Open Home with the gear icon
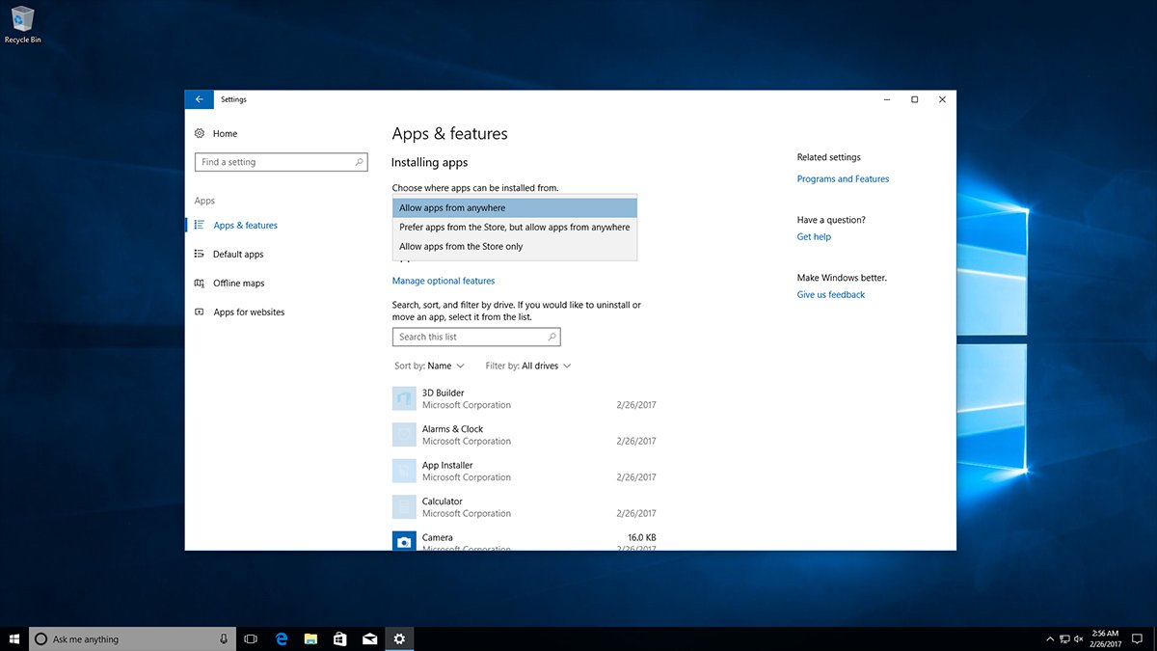 (216, 134)
